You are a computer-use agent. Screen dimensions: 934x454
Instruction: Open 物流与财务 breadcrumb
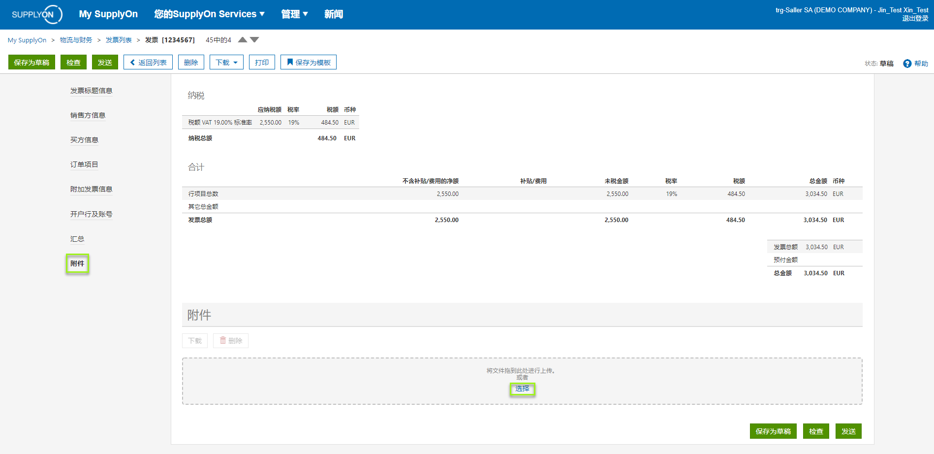76,40
